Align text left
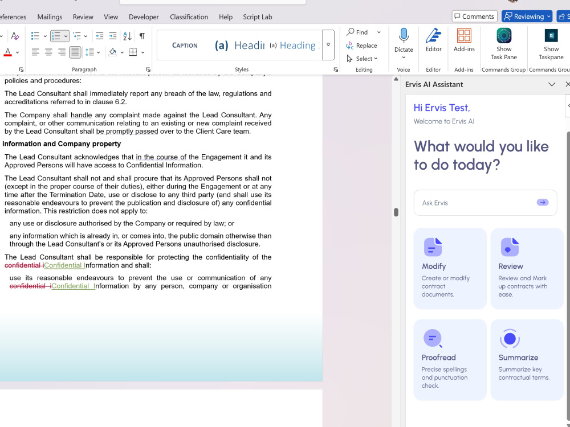 coord(35,52)
